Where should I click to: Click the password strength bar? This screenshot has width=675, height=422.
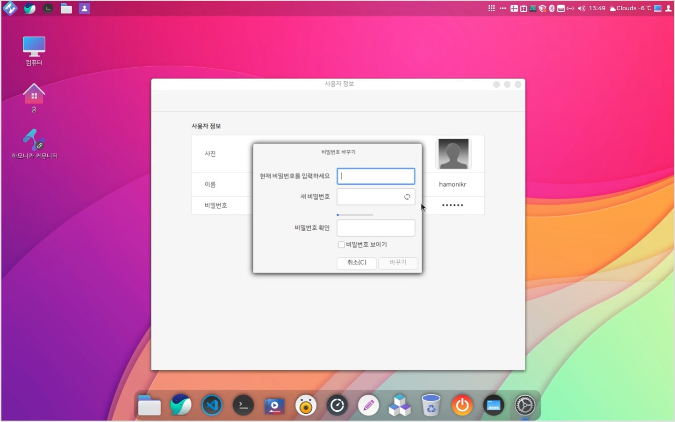pyautogui.click(x=355, y=215)
